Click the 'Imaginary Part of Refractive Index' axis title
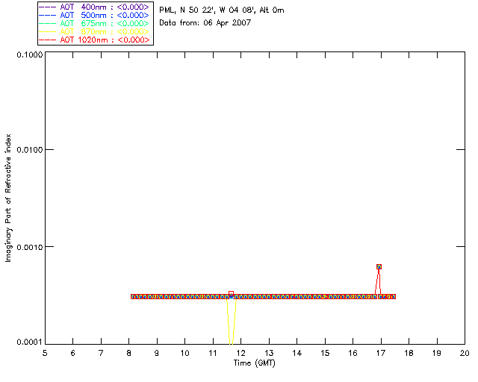The width and height of the screenshot is (478, 382). (8, 198)
